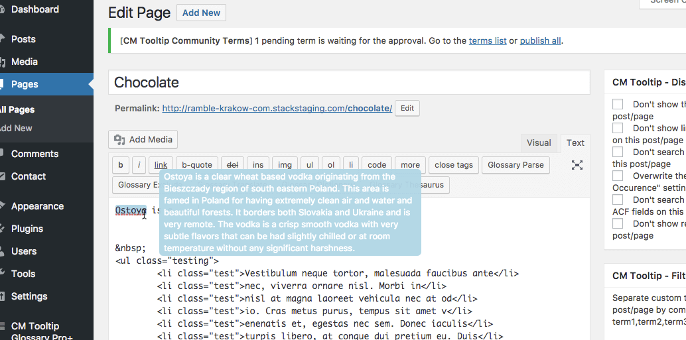This screenshot has height=340, width=686.
Task: Click the Add New page button
Action: 201,13
